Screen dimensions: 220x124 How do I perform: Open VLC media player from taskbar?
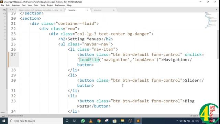coord(91,121)
